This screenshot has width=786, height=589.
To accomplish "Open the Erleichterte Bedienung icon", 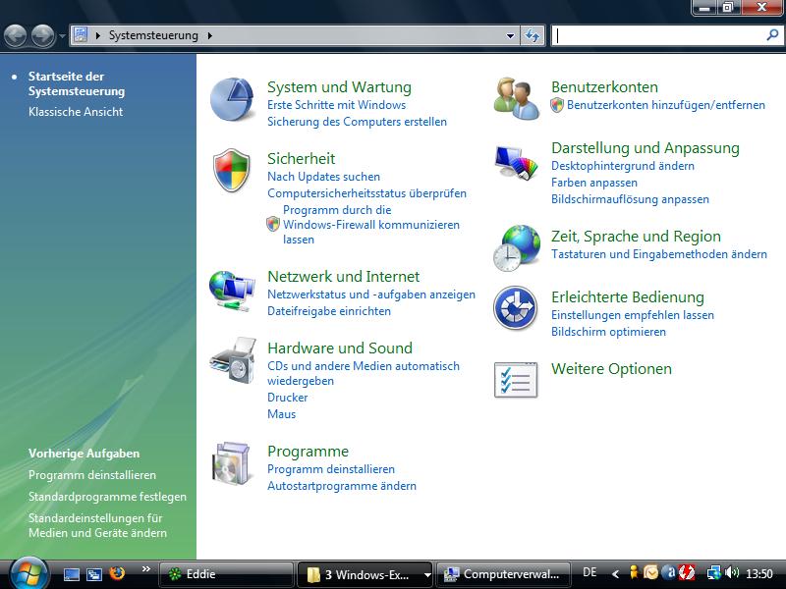I will click(x=516, y=309).
